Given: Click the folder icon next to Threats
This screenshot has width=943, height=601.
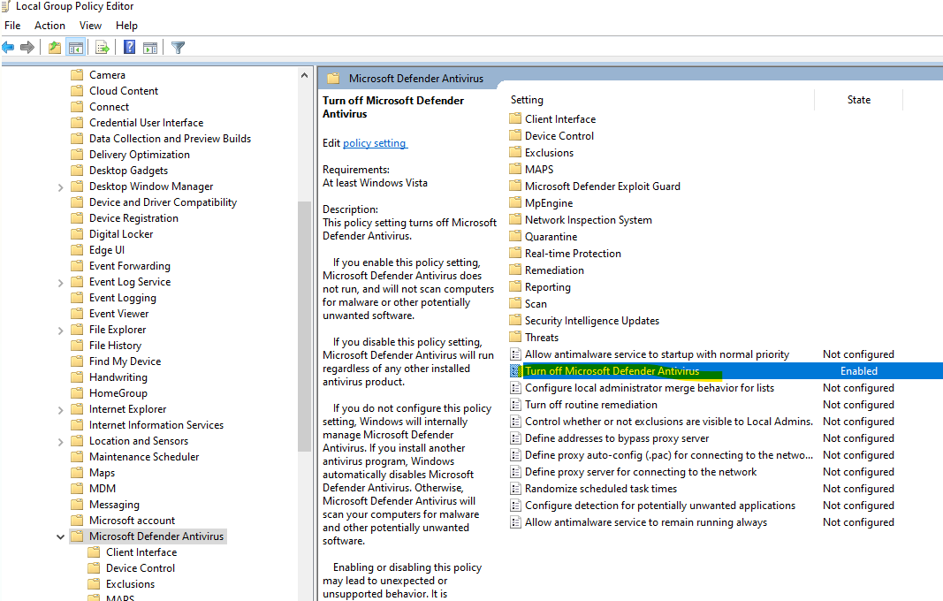Looking at the screenshot, I should click(x=515, y=337).
